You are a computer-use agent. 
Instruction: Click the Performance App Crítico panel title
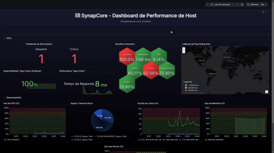(x=72, y=71)
